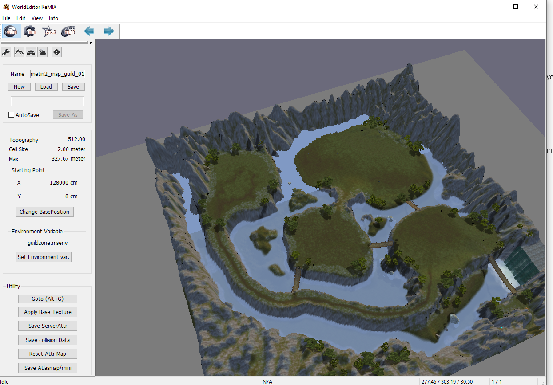Click the Idle status bar text
Image resolution: width=553 pixels, height=385 pixels.
click(4, 382)
